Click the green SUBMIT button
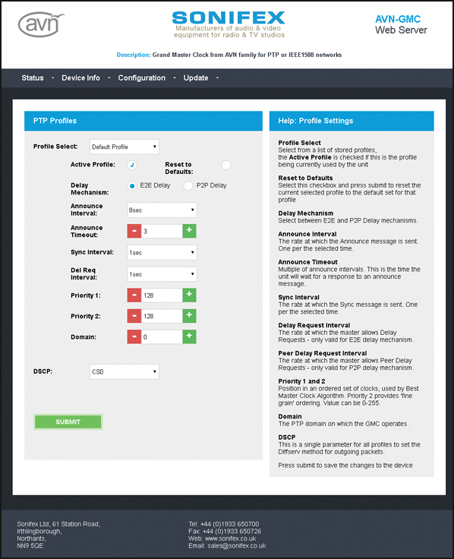The width and height of the screenshot is (454, 559). (68, 422)
